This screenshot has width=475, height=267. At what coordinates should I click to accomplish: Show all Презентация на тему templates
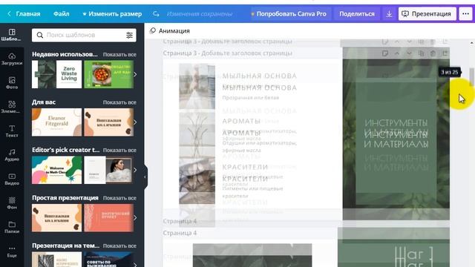[119, 245]
